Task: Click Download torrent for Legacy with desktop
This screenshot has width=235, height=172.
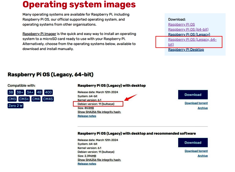Action: tap(196, 103)
